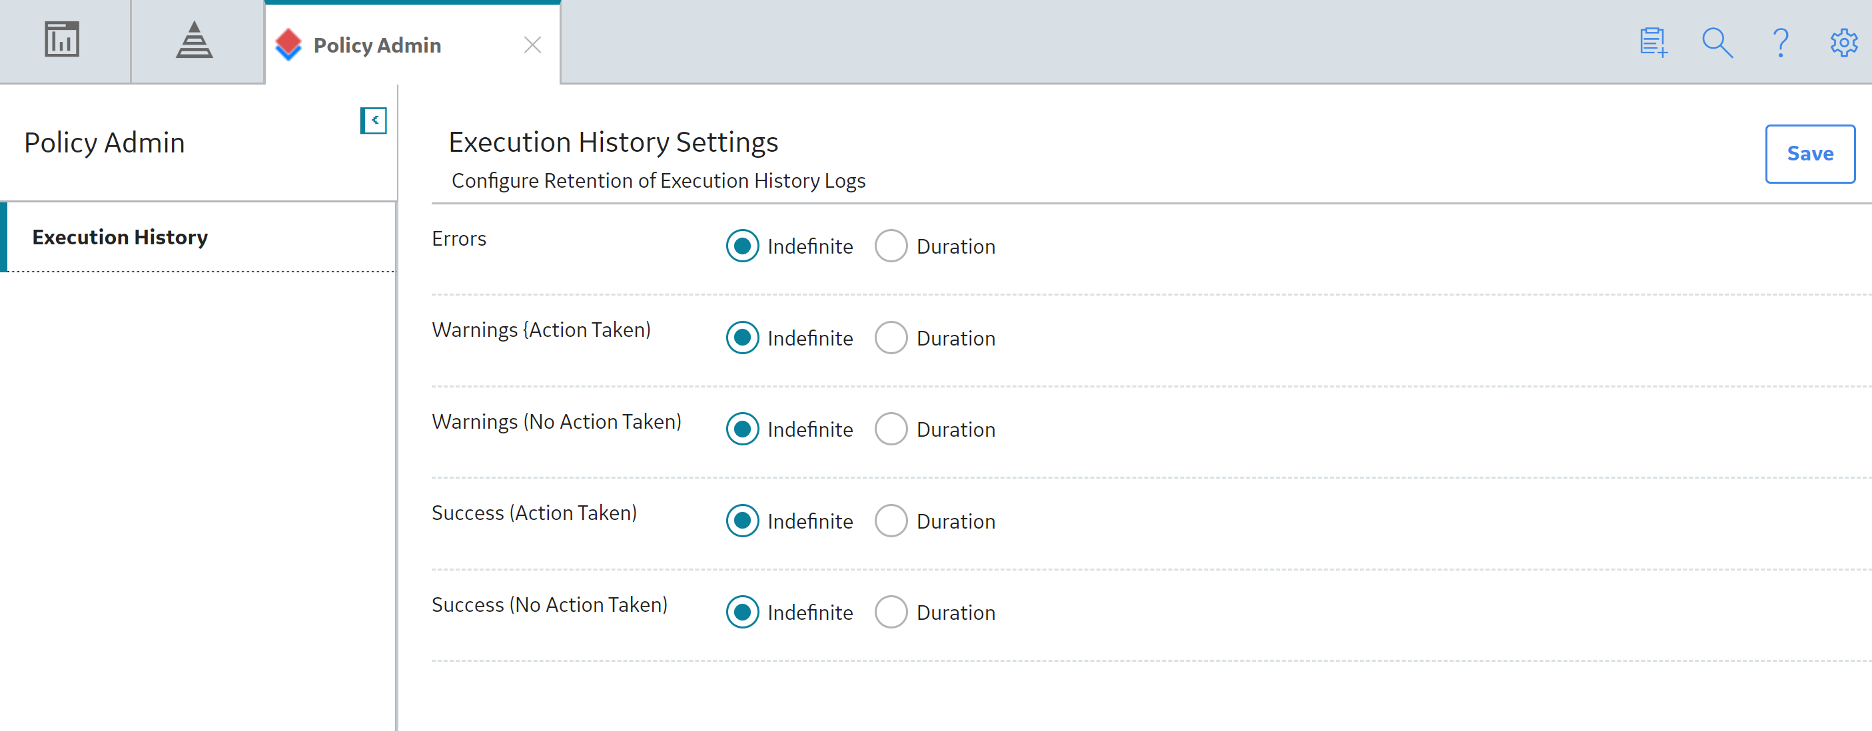Click the Configure Retention of Execution History Logs subtitle
The image size is (1872, 731).
658,181
